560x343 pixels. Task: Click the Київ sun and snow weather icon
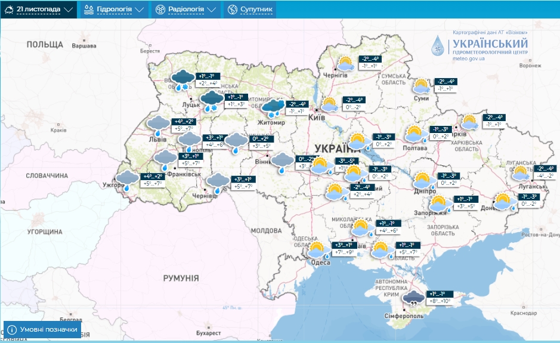pyautogui.click(x=329, y=104)
